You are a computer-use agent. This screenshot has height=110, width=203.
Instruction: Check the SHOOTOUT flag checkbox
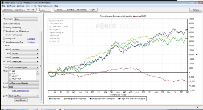(10, 79)
